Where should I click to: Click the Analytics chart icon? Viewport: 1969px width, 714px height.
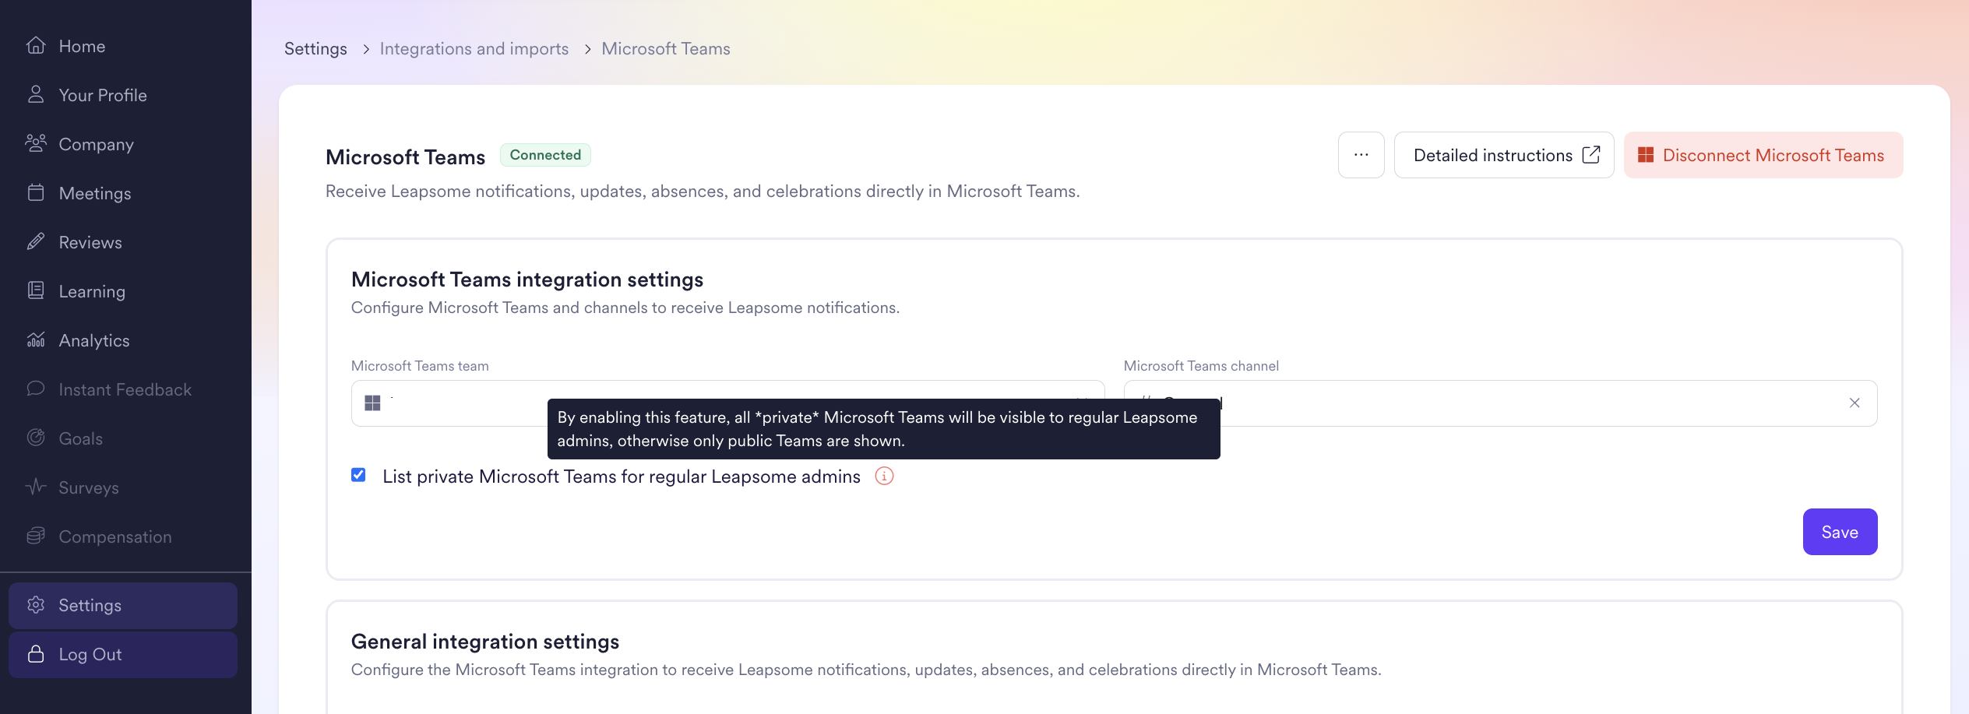tap(36, 340)
